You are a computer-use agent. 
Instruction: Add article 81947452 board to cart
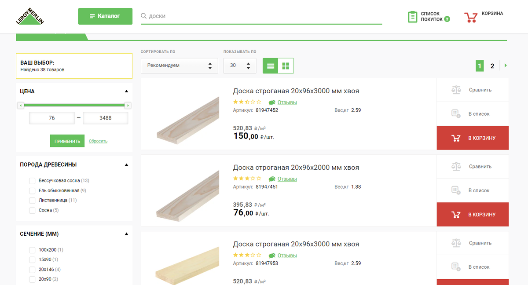[473, 138]
